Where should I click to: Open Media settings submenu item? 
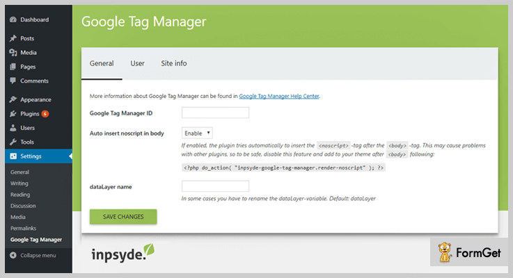(17, 217)
